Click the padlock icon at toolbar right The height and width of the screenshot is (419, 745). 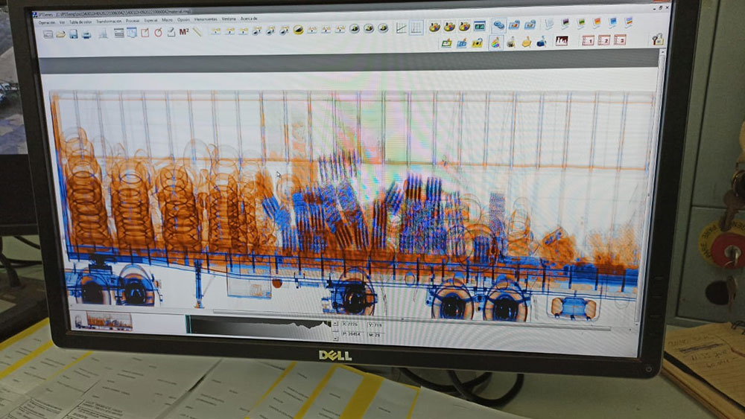657,39
